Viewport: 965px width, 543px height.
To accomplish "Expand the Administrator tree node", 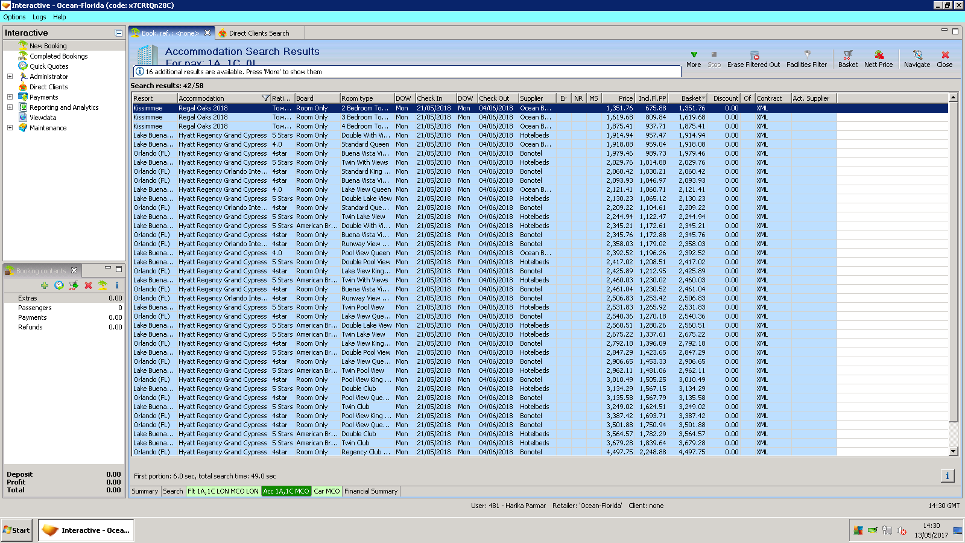I will point(10,77).
